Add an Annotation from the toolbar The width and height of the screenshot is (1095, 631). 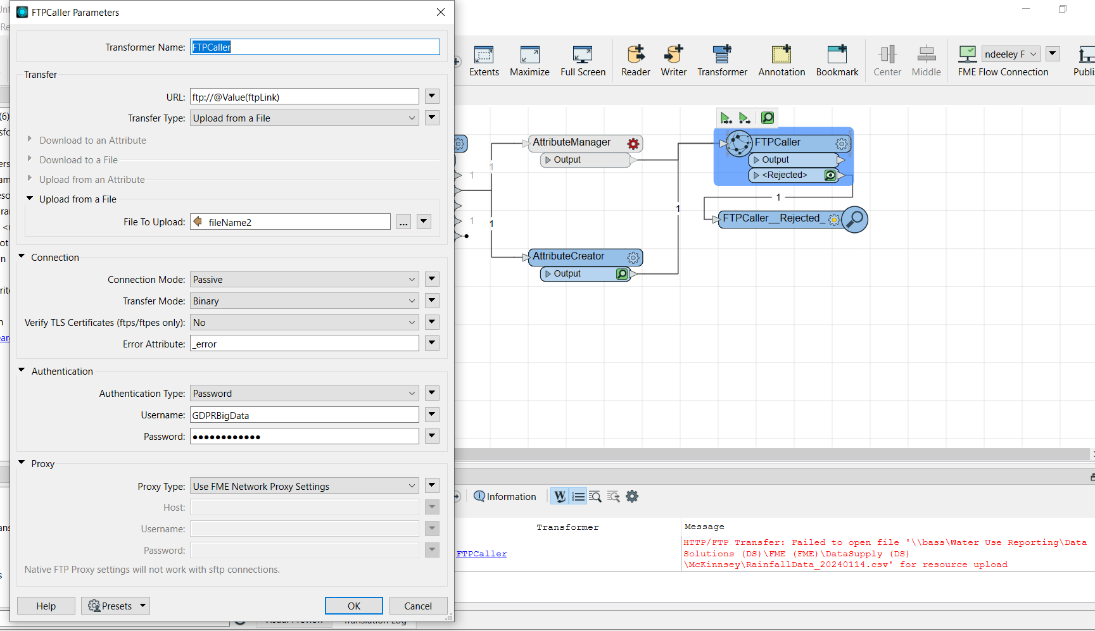click(x=782, y=61)
